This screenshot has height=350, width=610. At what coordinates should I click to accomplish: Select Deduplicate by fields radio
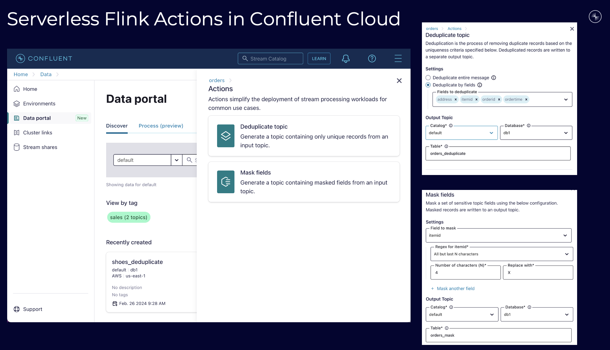coord(428,85)
